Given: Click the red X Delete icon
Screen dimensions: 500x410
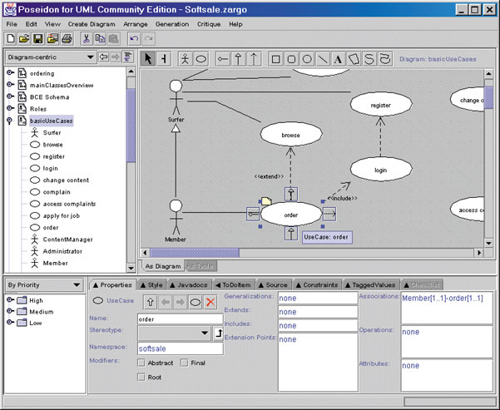Looking at the screenshot, I should click(x=210, y=302).
